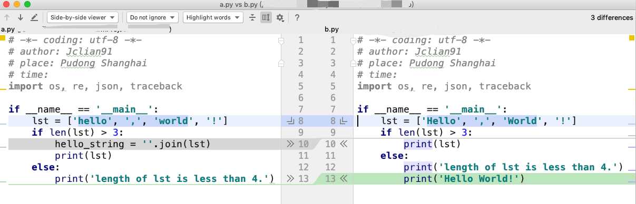
Task: Accept right line 13 with « arrows
Action: (x=344, y=179)
